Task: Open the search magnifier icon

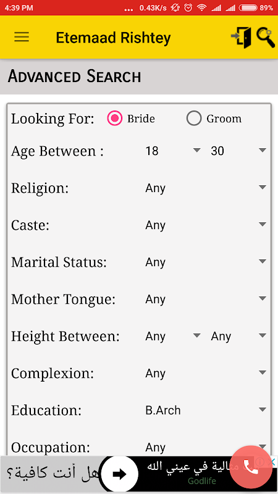Action: click(x=266, y=38)
